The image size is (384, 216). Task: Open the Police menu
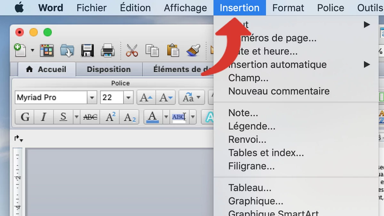click(331, 8)
